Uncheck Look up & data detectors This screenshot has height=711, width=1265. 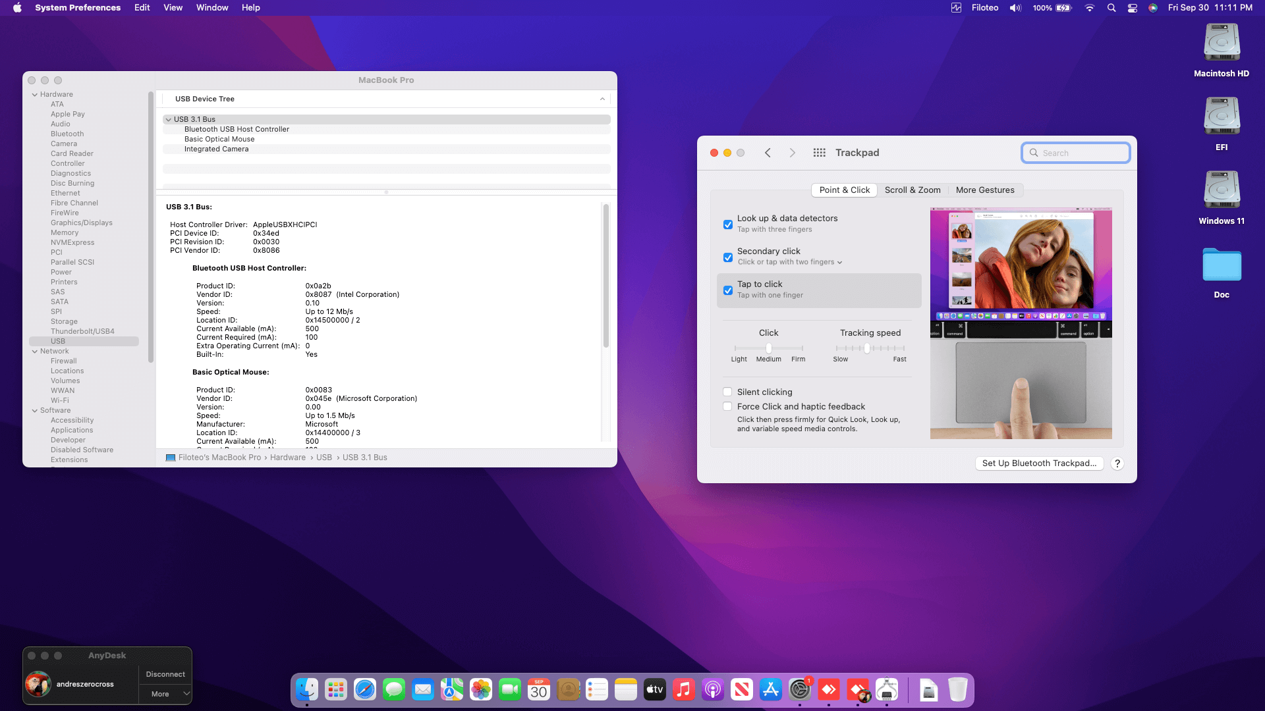pyautogui.click(x=728, y=224)
